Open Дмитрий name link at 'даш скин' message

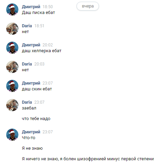31,83
